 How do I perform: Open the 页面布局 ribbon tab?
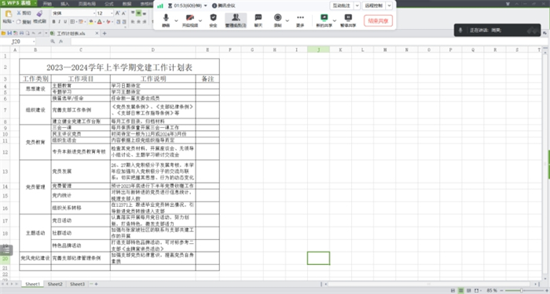[86, 4]
